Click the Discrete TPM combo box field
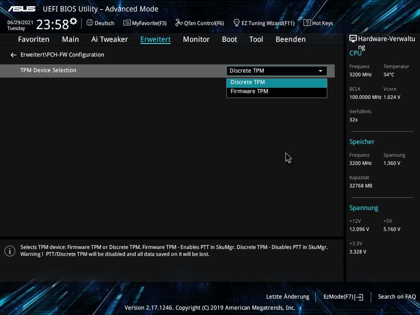 tap(277, 71)
